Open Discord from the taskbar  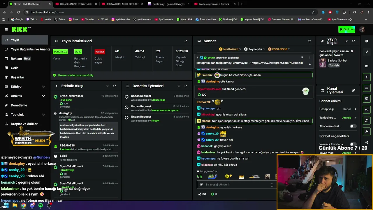(32, 205)
